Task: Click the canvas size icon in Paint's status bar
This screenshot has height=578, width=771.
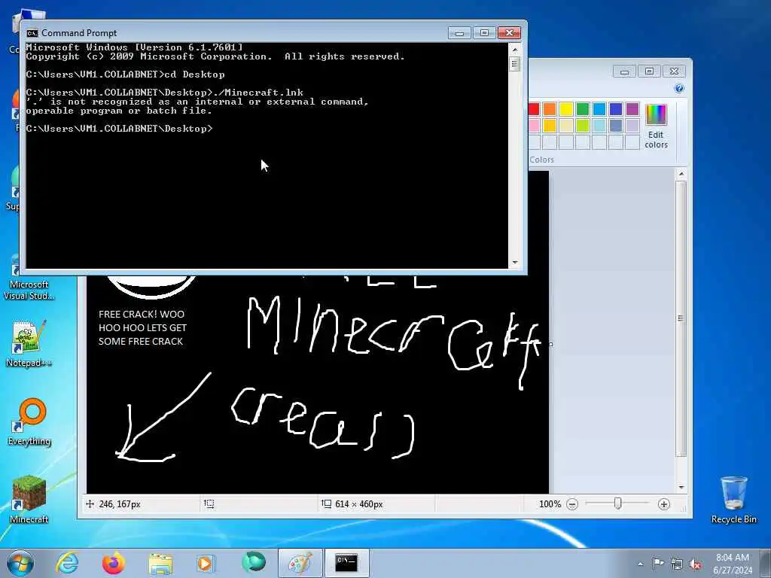Action: [327, 503]
